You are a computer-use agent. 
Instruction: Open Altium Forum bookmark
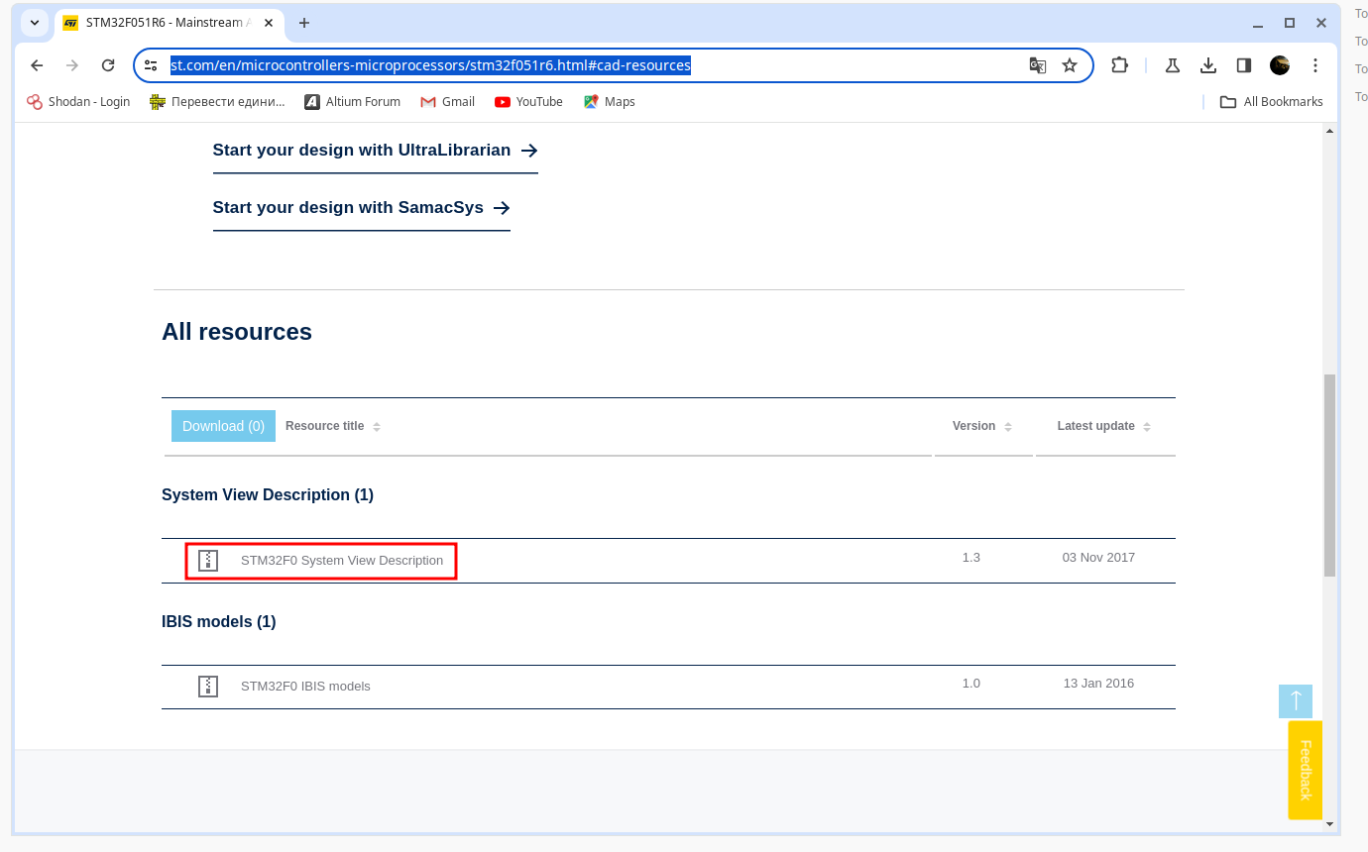[352, 101]
